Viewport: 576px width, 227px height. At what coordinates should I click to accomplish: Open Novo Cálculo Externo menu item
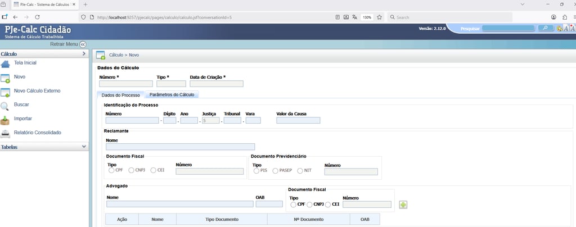[37, 90]
